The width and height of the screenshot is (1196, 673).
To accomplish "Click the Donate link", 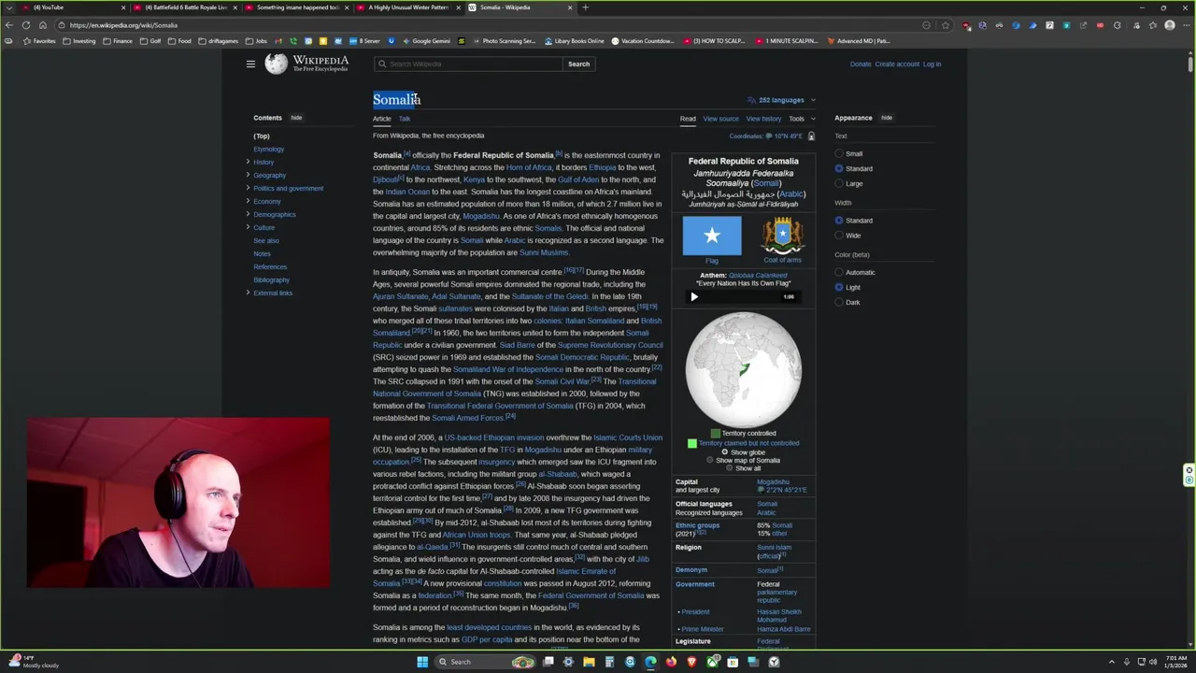I will (861, 64).
